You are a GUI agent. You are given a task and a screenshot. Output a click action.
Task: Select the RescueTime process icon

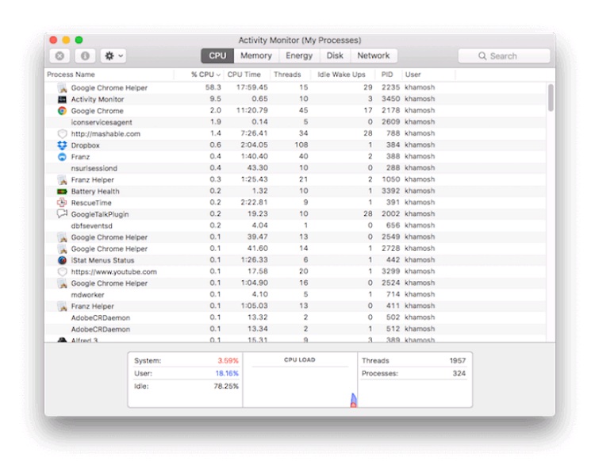coord(62,202)
